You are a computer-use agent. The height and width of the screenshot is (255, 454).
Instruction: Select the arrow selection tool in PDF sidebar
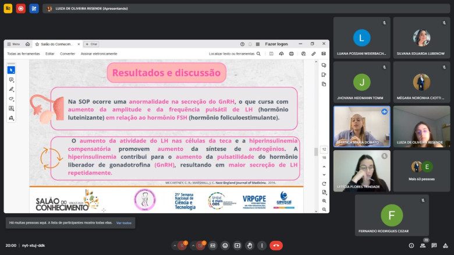pyautogui.click(x=11, y=70)
